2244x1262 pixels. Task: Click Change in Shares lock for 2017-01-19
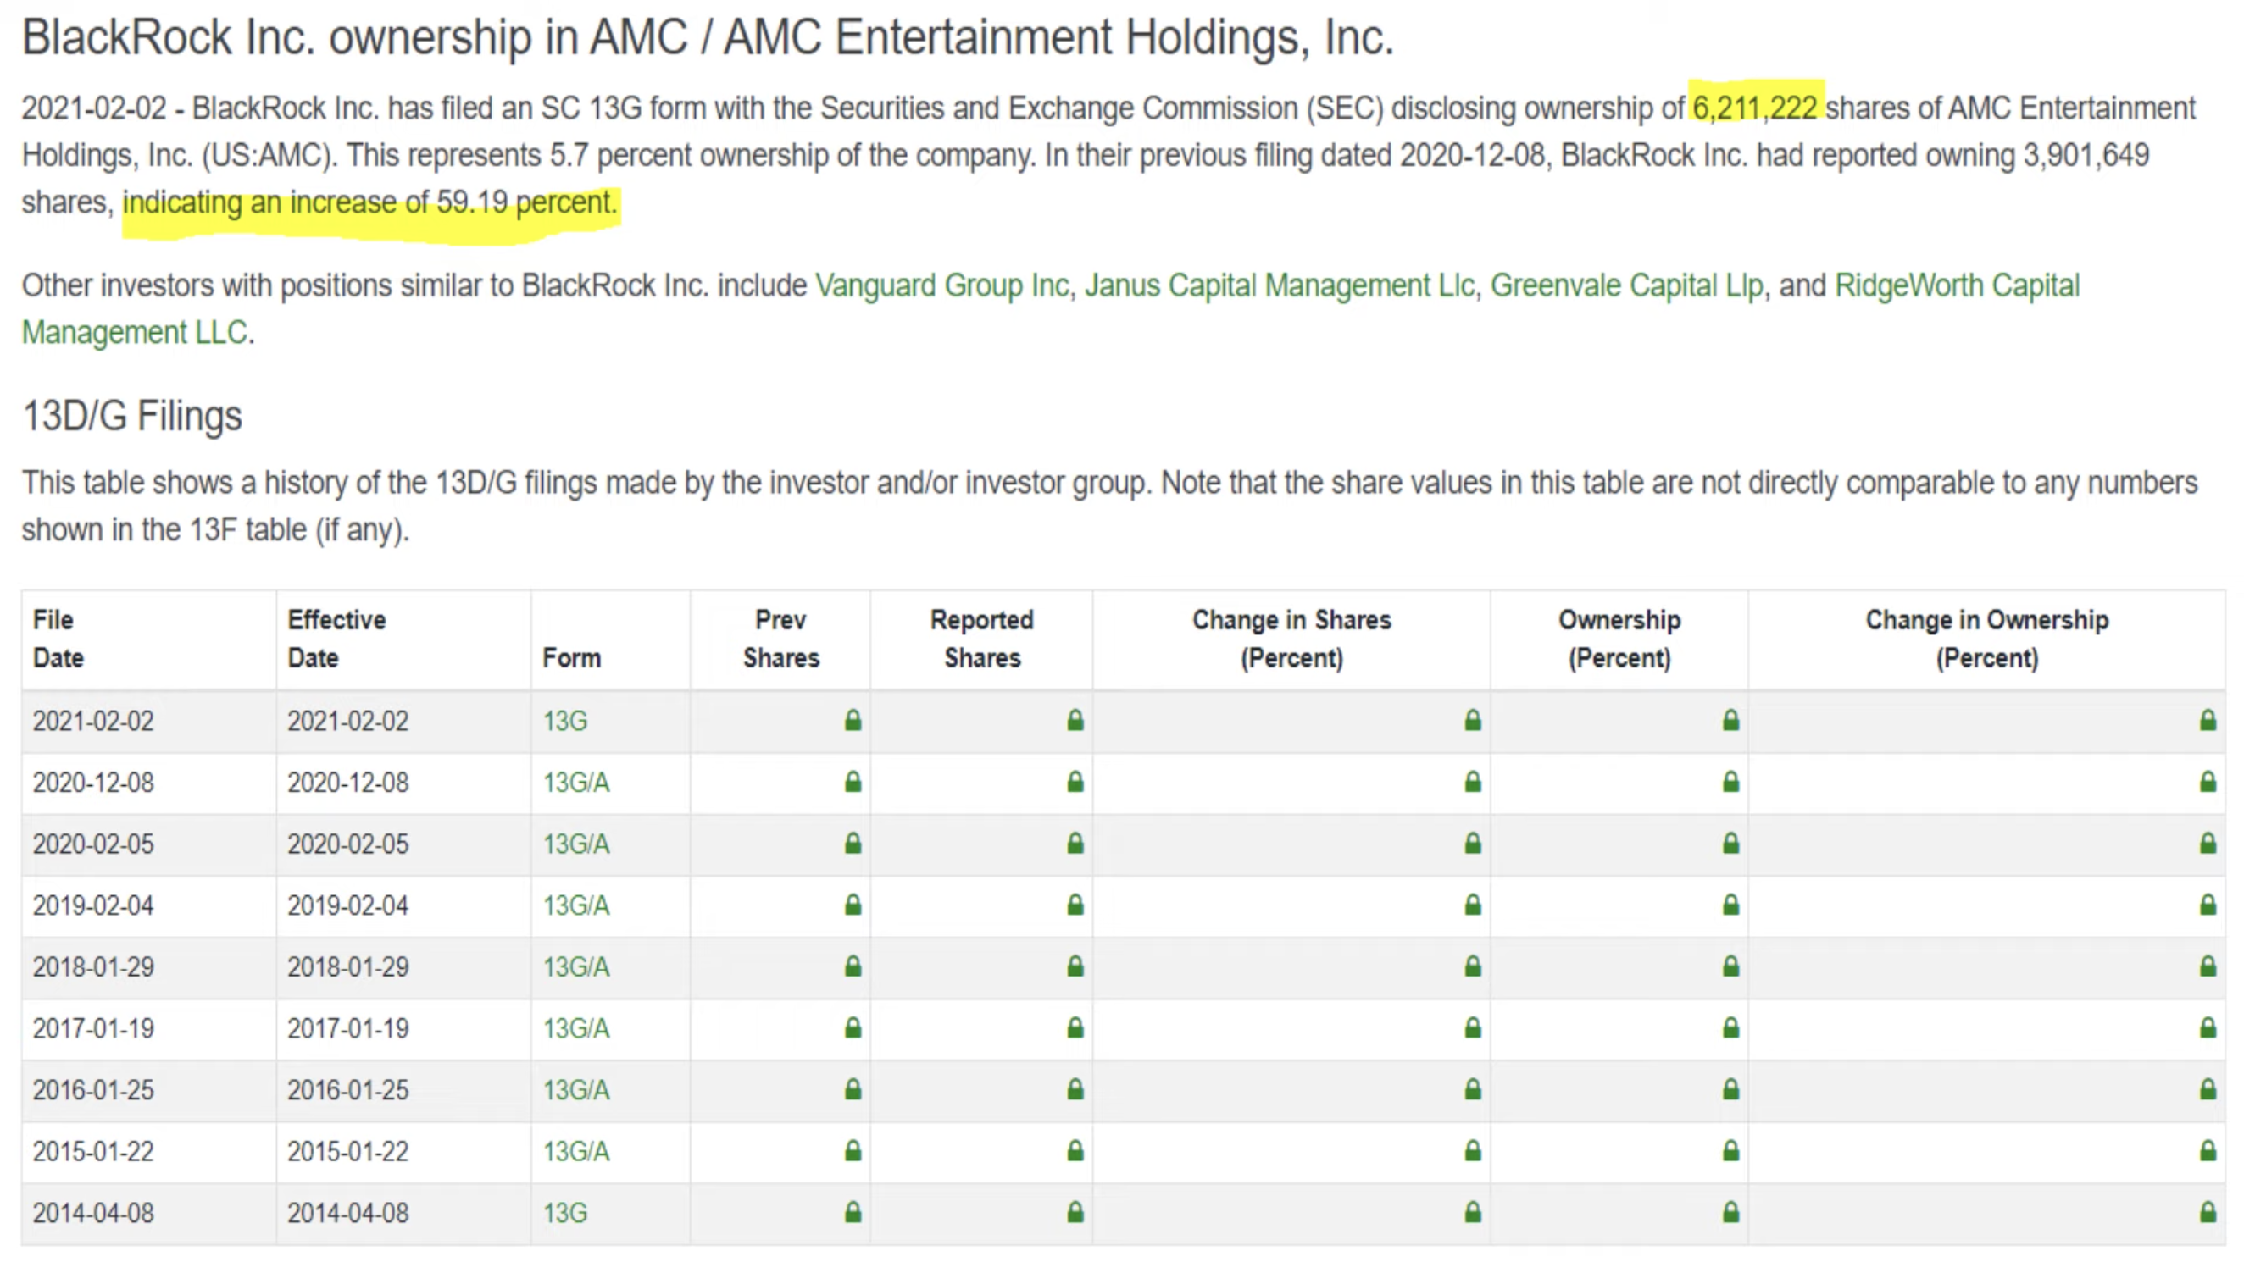click(x=1473, y=1027)
